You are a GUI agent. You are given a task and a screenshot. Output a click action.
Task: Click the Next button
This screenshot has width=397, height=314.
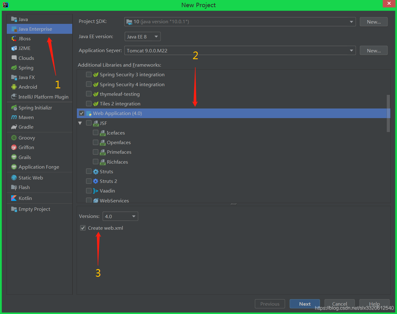click(x=305, y=304)
